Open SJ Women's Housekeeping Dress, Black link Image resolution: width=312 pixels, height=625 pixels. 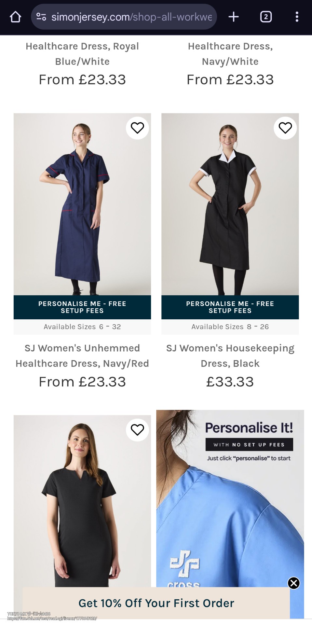click(230, 355)
